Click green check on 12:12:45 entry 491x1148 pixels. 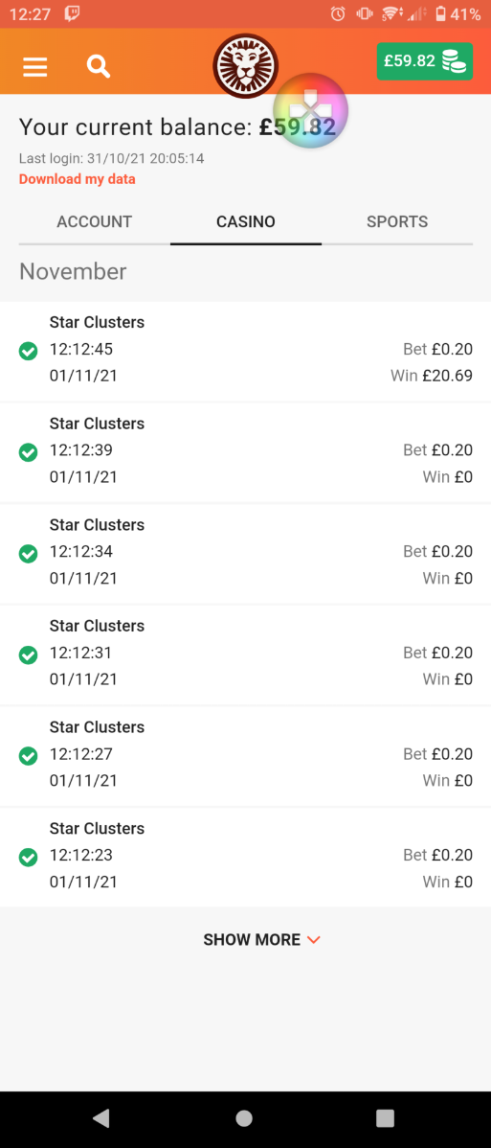[x=28, y=352]
